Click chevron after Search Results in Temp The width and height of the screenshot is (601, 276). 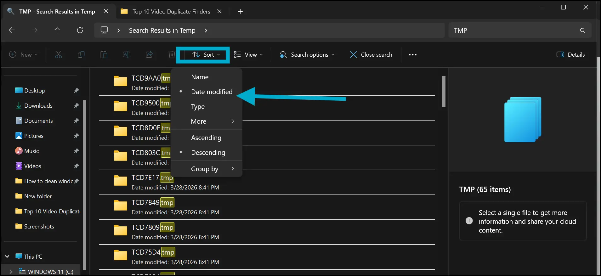point(206,31)
